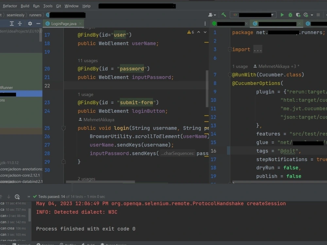Select jdk-11.0.12 in project tree

(x=9, y=163)
